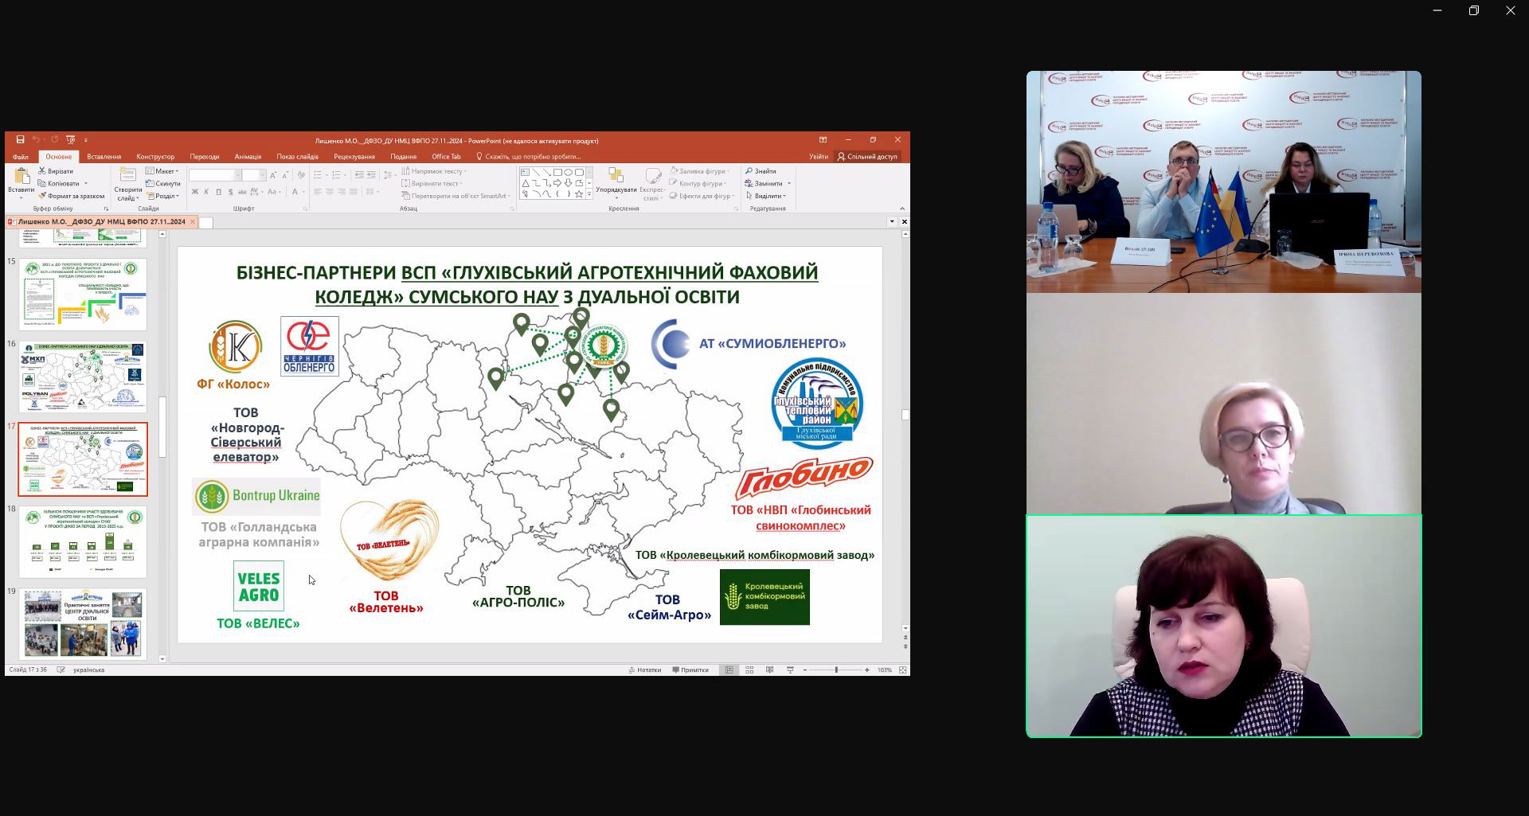Click the Увійти sign-in link

coord(819,157)
